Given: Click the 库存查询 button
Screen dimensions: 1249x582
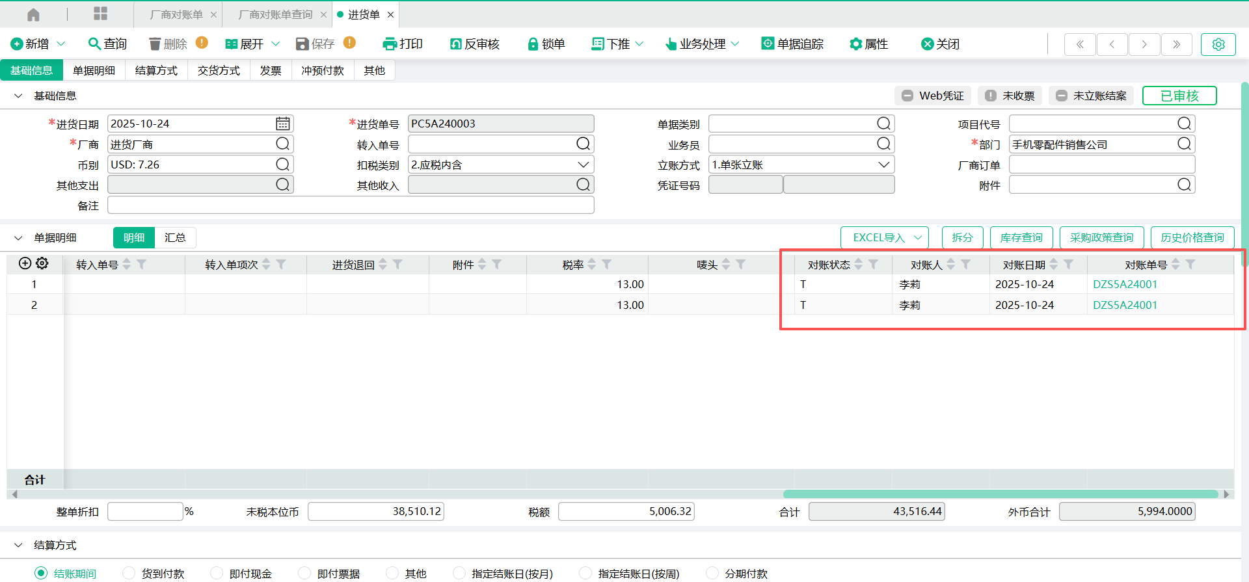Looking at the screenshot, I should [x=1021, y=237].
